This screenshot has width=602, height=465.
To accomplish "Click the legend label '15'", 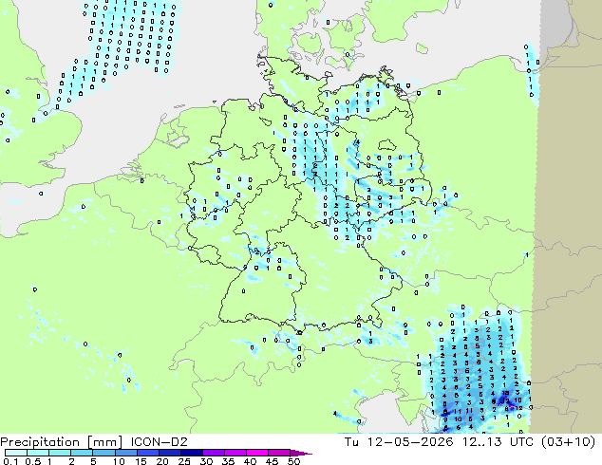I will tap(141, 461).
